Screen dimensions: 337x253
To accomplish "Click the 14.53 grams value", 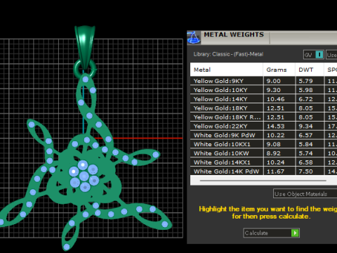I will point(275,126).
